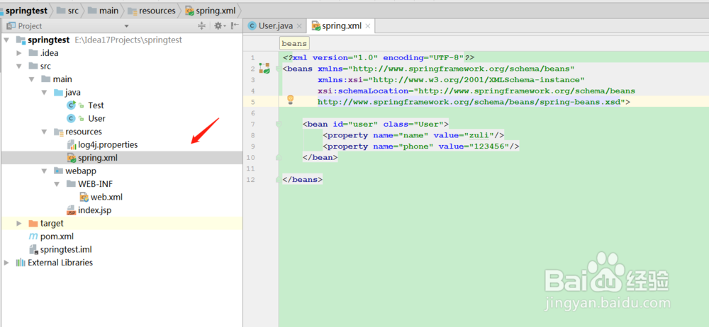Click line number 9 in gutter

pos(252,147)
